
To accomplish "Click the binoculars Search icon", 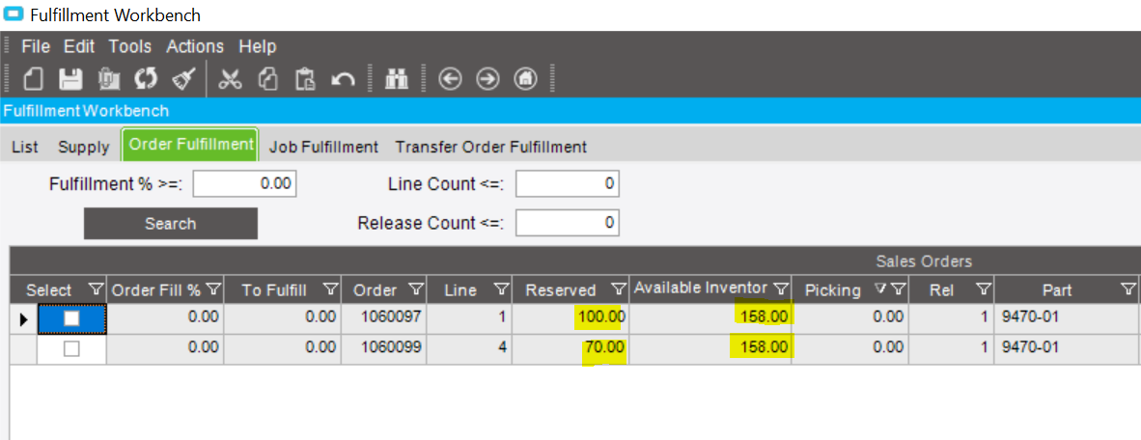I will pyautogui.click(x=397, y=78).
